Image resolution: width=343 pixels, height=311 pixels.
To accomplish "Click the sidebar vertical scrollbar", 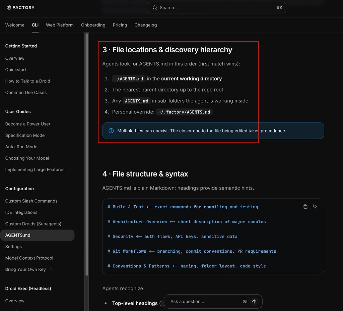I will (x=87, y=154).
